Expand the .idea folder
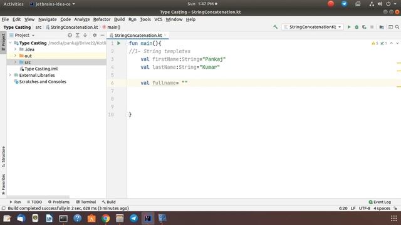Image resolution: width=401 pixels, height=225 pixels. pyautogui.click(x=15, y=49)
